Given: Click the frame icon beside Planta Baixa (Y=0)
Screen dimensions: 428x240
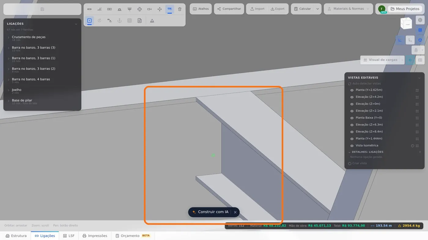Looking at the screenshot, I should tap(417, 118).
